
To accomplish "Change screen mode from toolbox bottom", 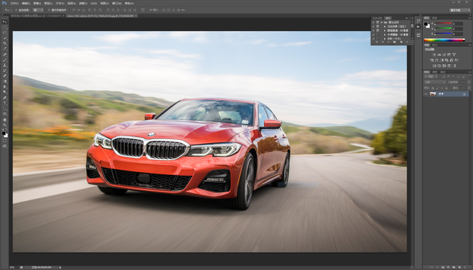I will point(4,146).
